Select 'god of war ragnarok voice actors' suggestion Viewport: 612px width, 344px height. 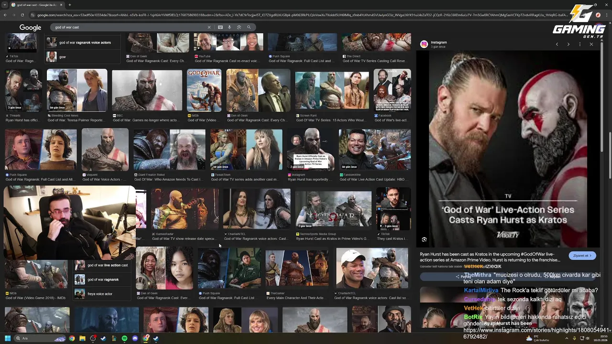[83, 43]
